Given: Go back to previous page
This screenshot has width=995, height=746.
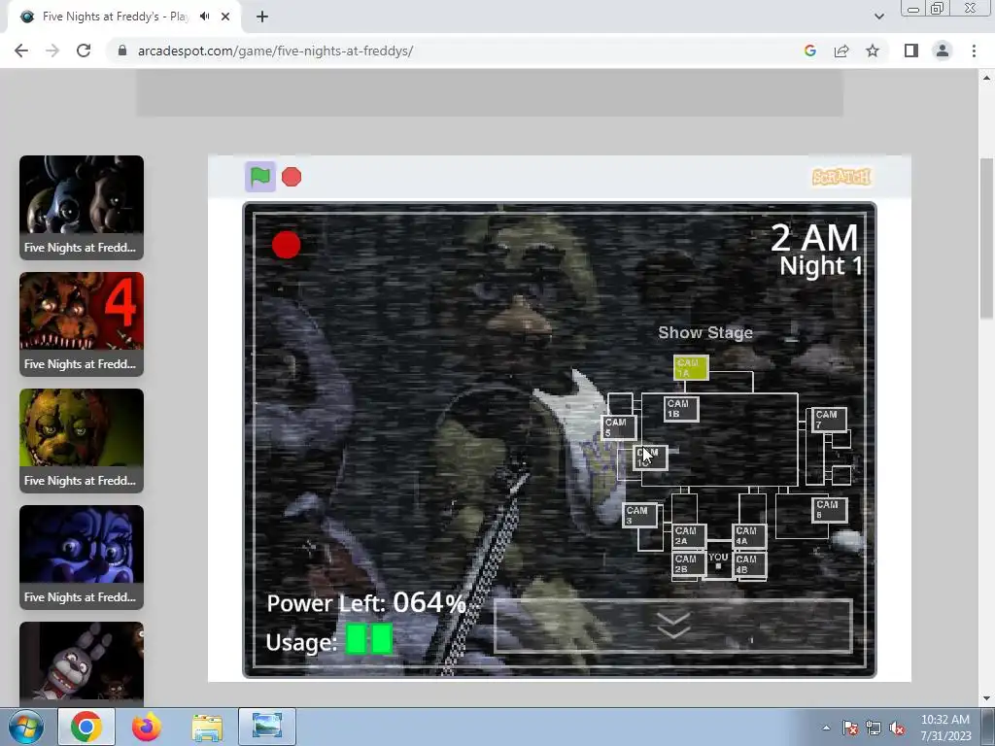Looking at the screenshot, I should (21, 51).
